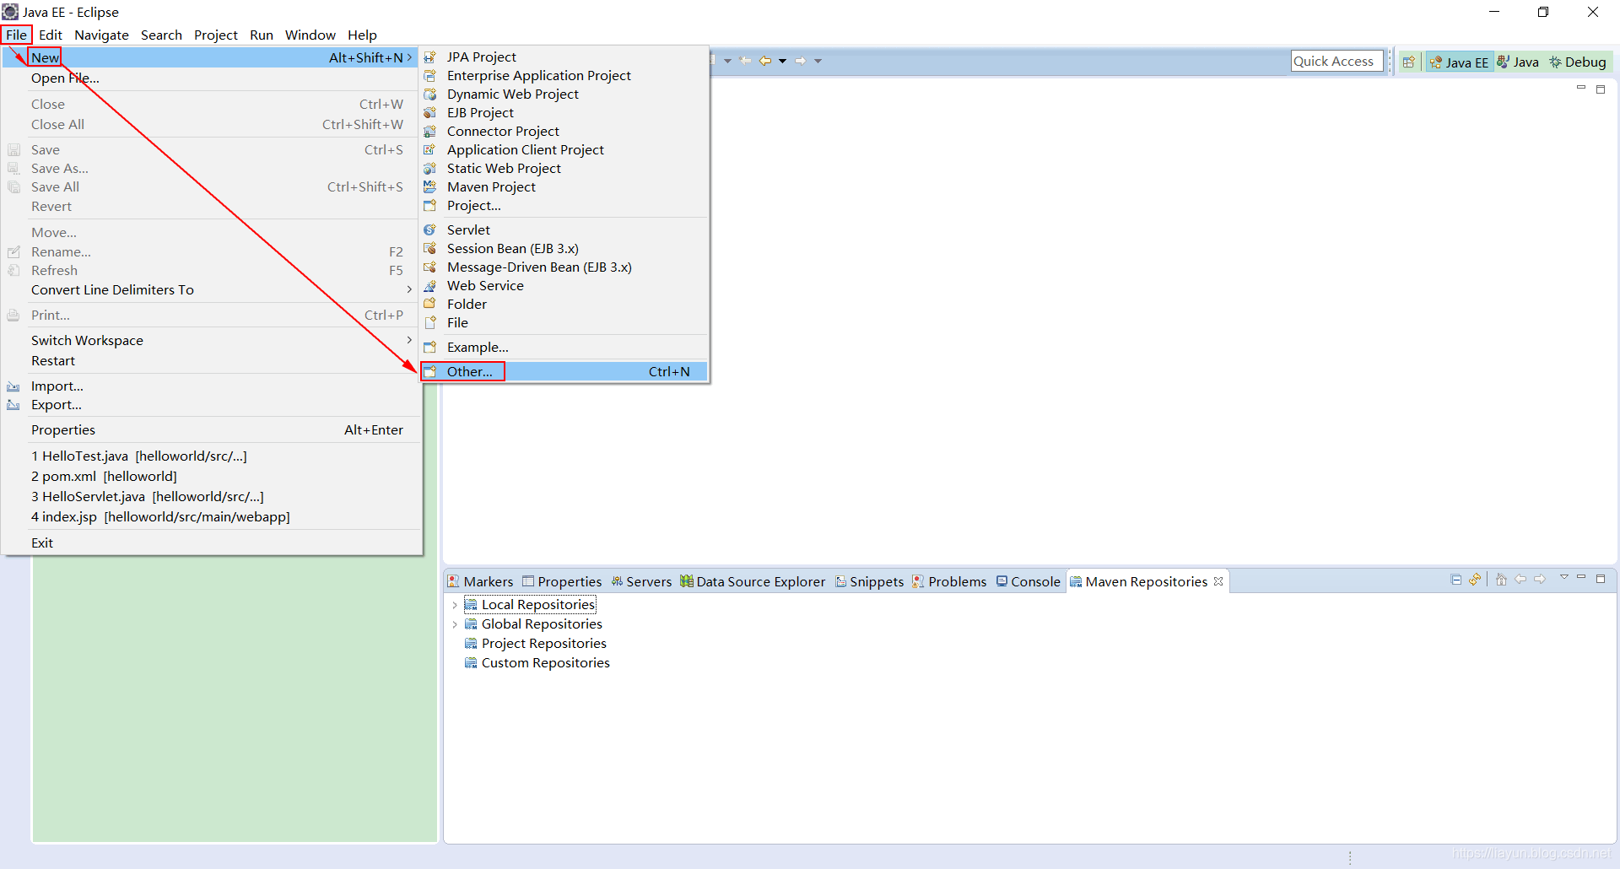Open the Maven Repositories view menu triangle
Viewport: 1620px width, 869px height.
click(x=1563, y=578)
